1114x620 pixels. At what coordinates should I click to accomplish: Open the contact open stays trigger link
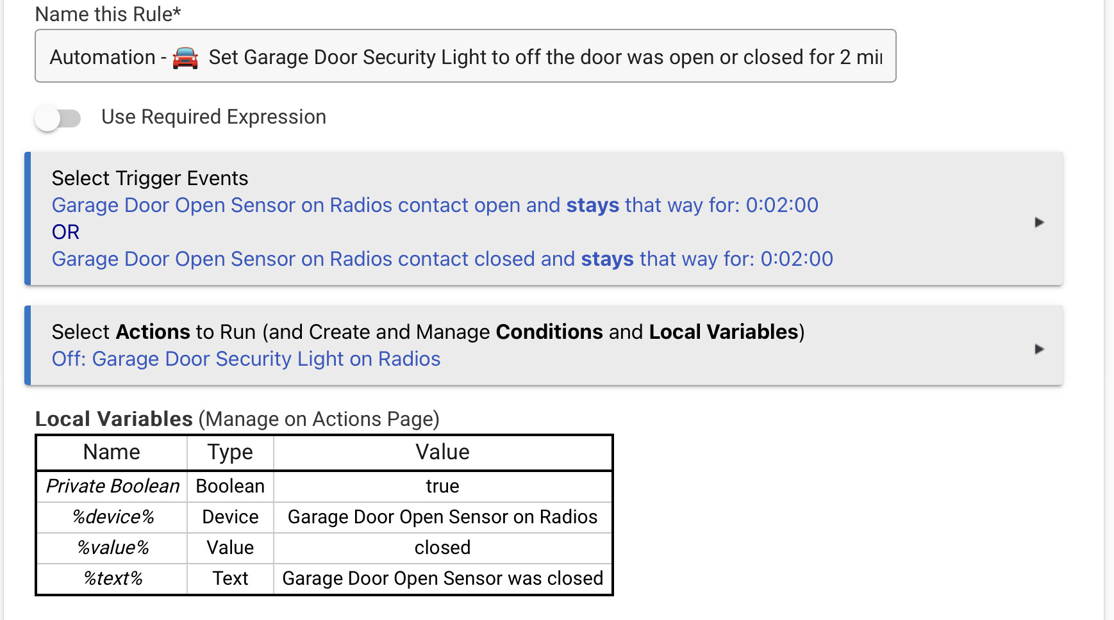pyautogui.click(x=435, y=205)
